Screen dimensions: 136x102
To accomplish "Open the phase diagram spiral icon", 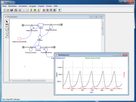I will tap(48, 10).
